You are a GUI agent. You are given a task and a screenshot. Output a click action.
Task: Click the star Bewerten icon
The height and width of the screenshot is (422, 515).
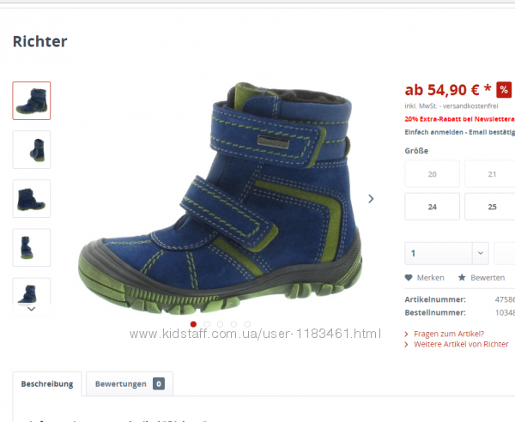[x=462, y=278]
